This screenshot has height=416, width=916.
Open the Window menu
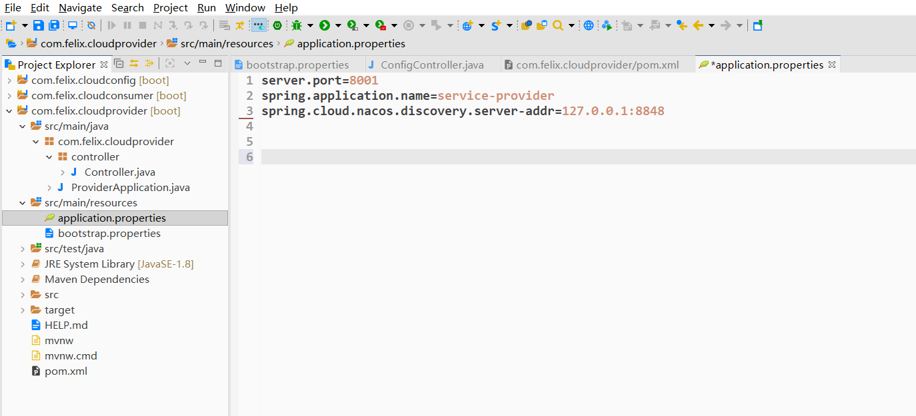click(245, 8)
